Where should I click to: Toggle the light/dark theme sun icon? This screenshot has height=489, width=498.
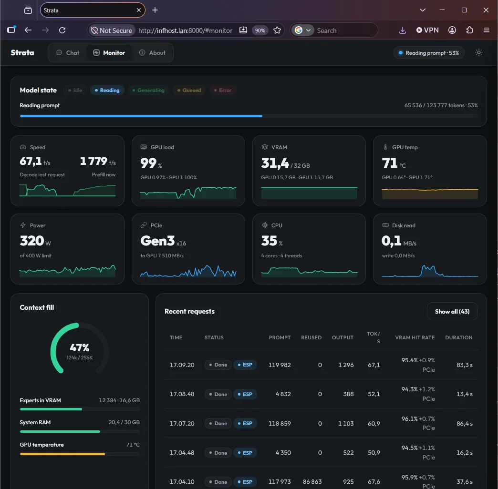pyautogui.click(x=478, y=53)
